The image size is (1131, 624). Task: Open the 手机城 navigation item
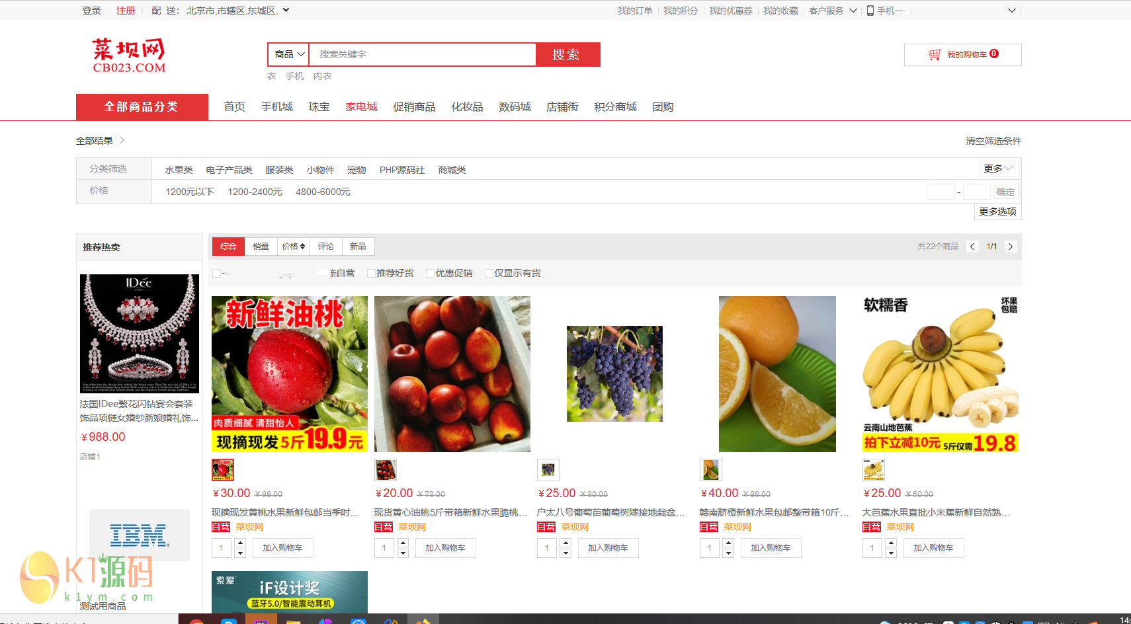(276, 107)
